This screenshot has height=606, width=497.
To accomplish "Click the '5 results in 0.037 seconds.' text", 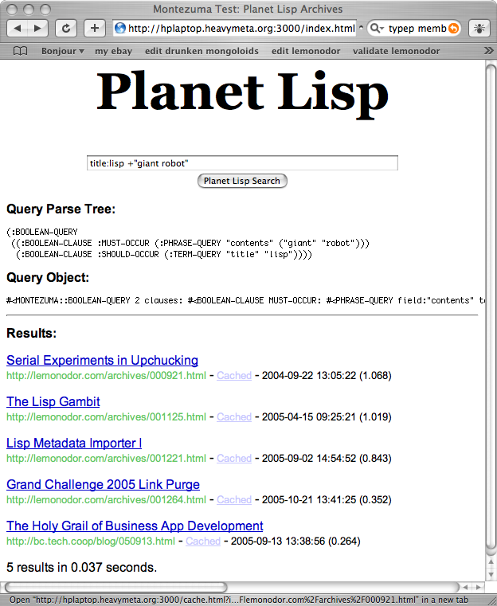I will coord(81,567).
